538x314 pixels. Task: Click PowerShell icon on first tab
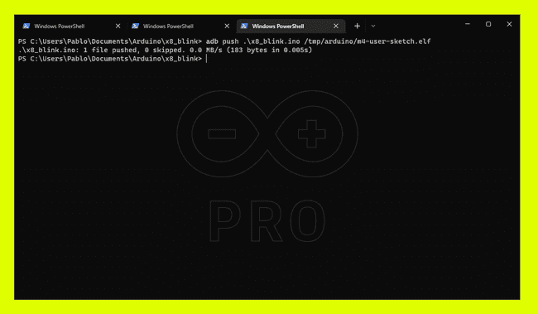pyautogui.click(x=26, y=27)
